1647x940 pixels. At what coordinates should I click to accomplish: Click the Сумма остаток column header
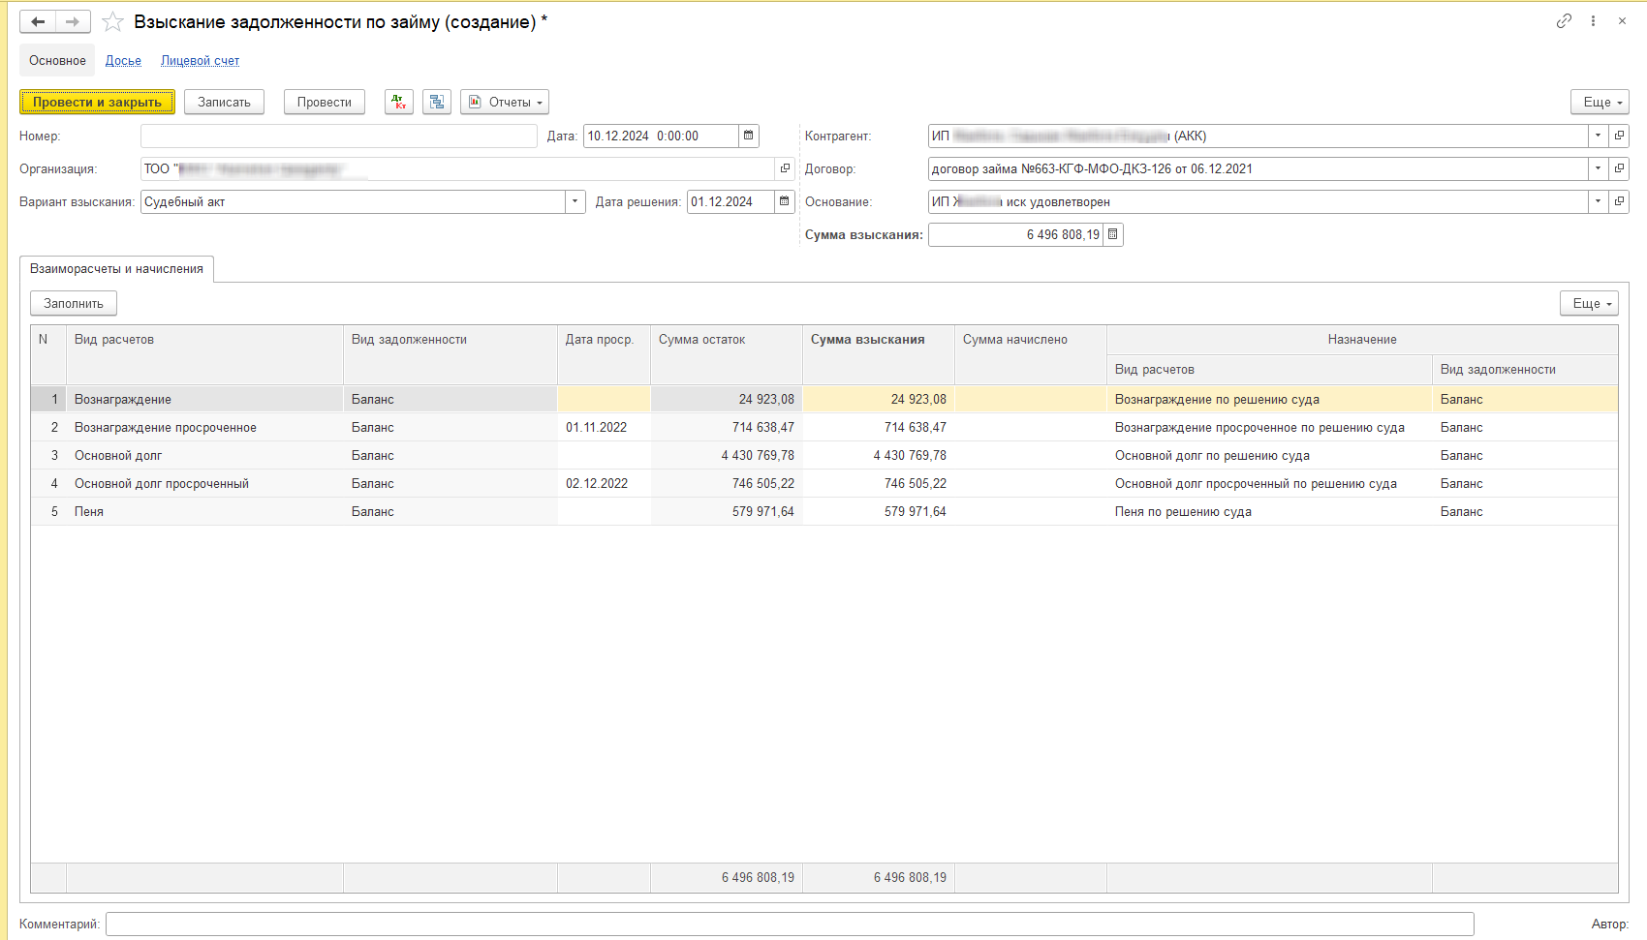pos(727,354)
